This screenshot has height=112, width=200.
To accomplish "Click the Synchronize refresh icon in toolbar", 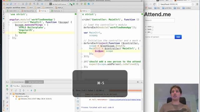I will [x=11, y=4].
